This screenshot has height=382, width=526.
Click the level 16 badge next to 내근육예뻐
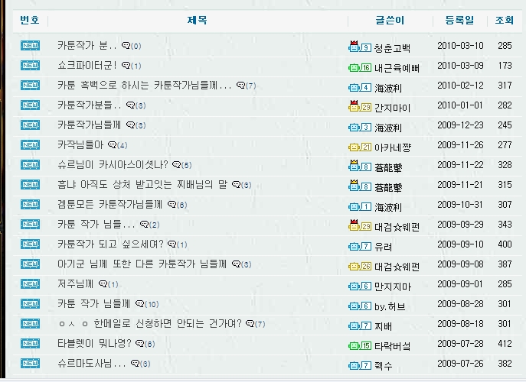pos(359,67)
